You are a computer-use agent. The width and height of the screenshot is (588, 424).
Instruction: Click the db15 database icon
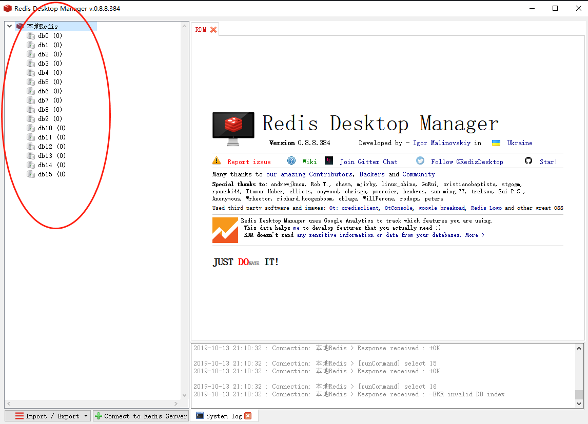click(x=31, y=174)
